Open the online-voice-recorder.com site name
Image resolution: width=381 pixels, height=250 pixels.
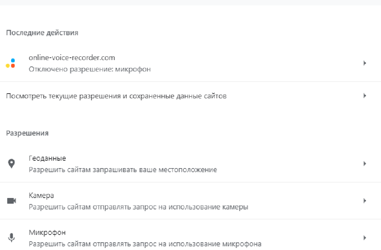pyautogui.click(x=72, y=58)
